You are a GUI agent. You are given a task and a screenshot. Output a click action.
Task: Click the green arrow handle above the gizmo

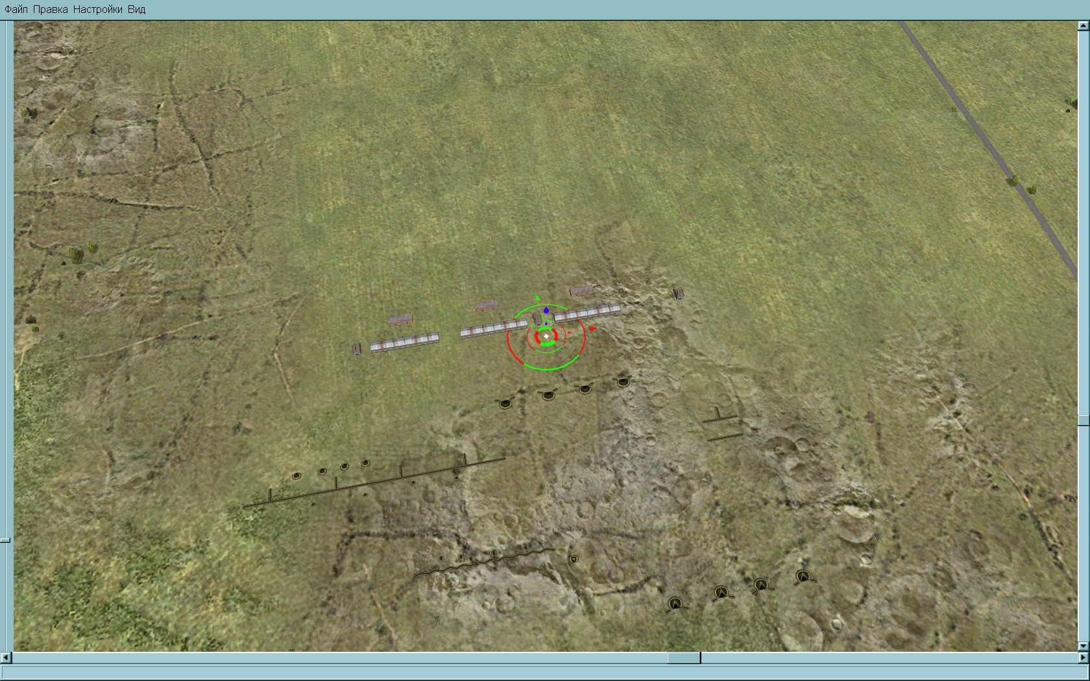coord(537,298)
